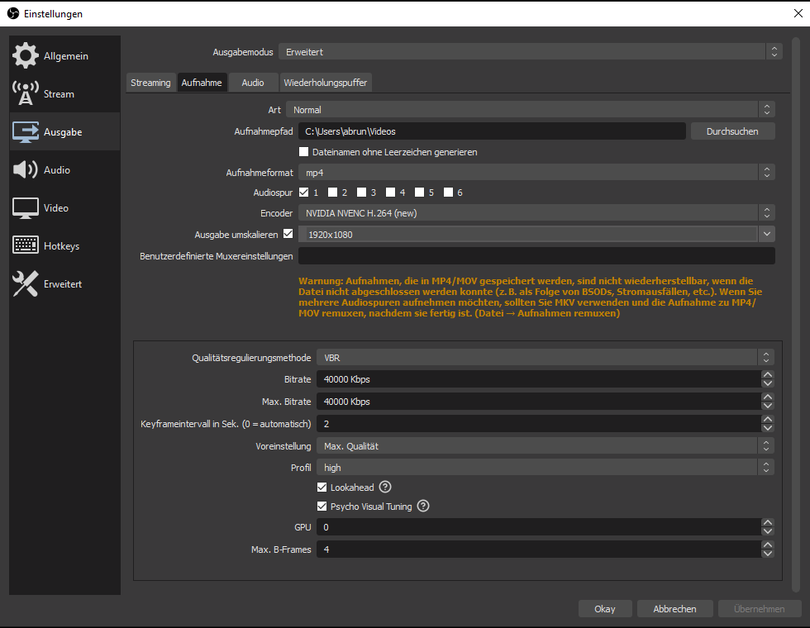Switch to the Audio tab in Ausgabe
The image size is (810, 628).
coord(253,83)
